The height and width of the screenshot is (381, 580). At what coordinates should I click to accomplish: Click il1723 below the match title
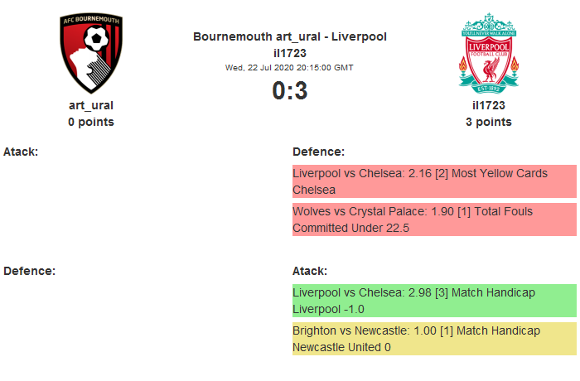[290, 53]
